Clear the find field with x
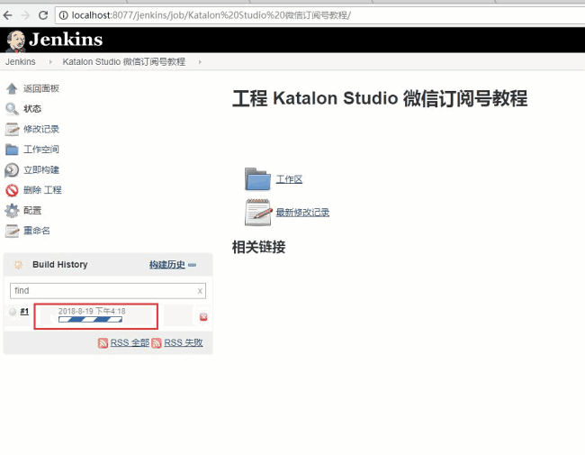The width and height of the screenshot is (585, 455). [x=200, y=291]
